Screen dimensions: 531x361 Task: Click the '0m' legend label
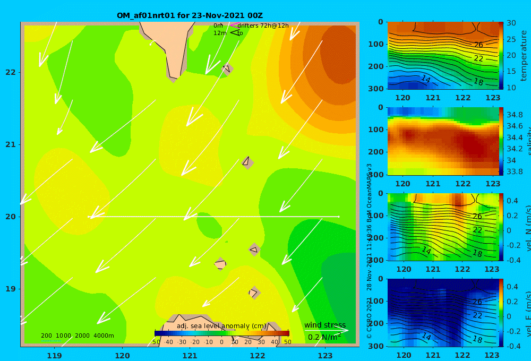click(x=218, y=25)
